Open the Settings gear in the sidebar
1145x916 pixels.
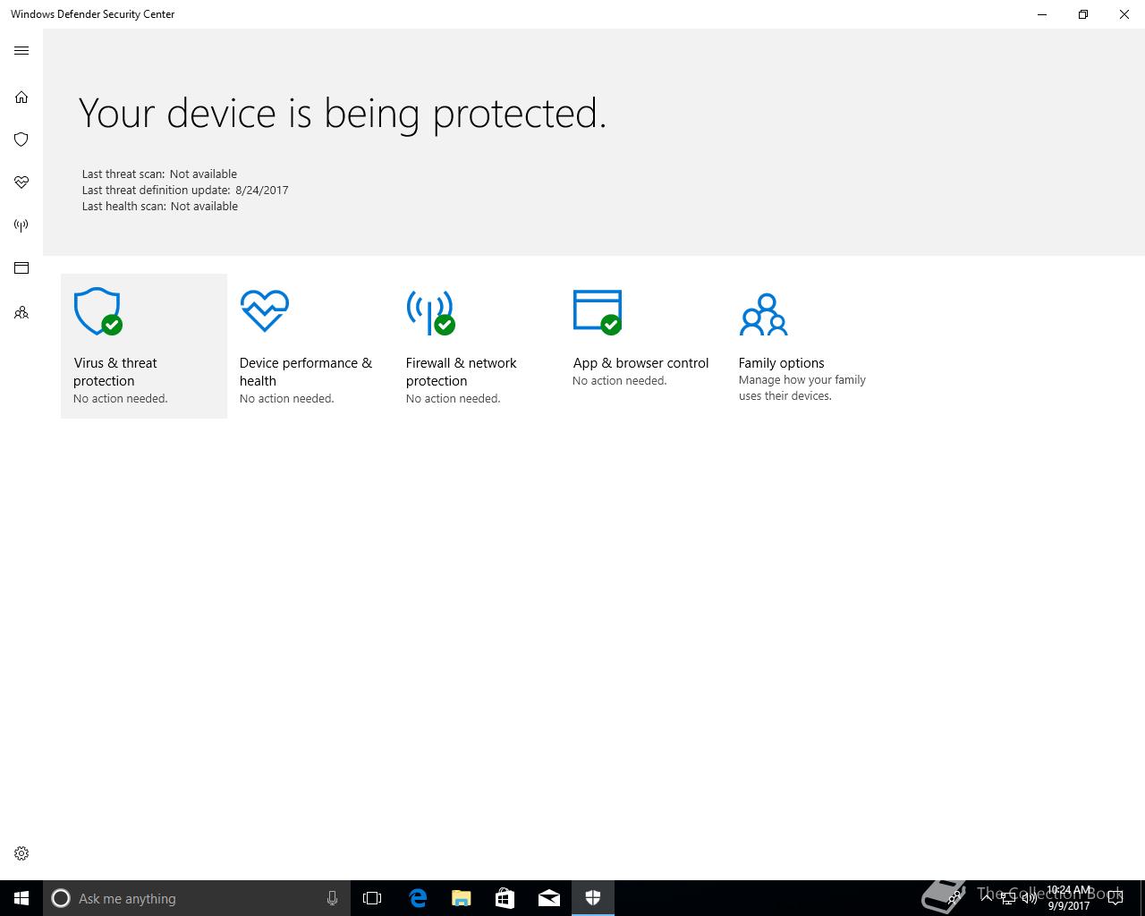point(21,853)
